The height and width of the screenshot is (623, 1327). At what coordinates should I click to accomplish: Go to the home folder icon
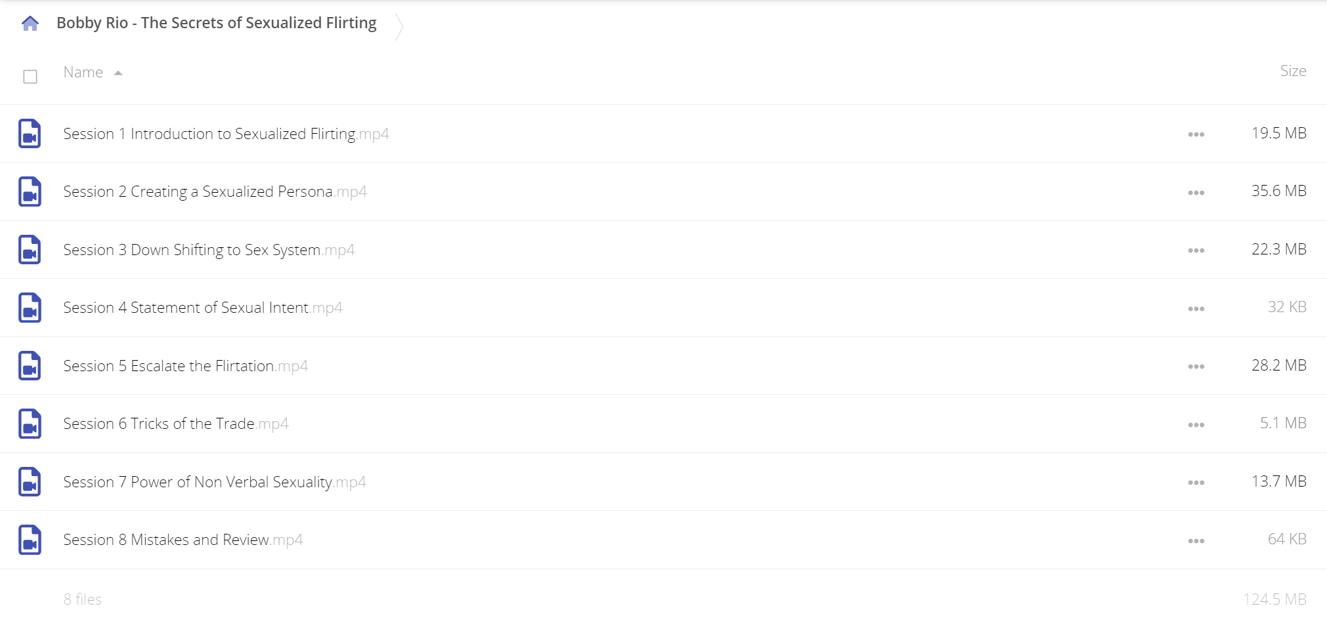click(x=30, y=24)
